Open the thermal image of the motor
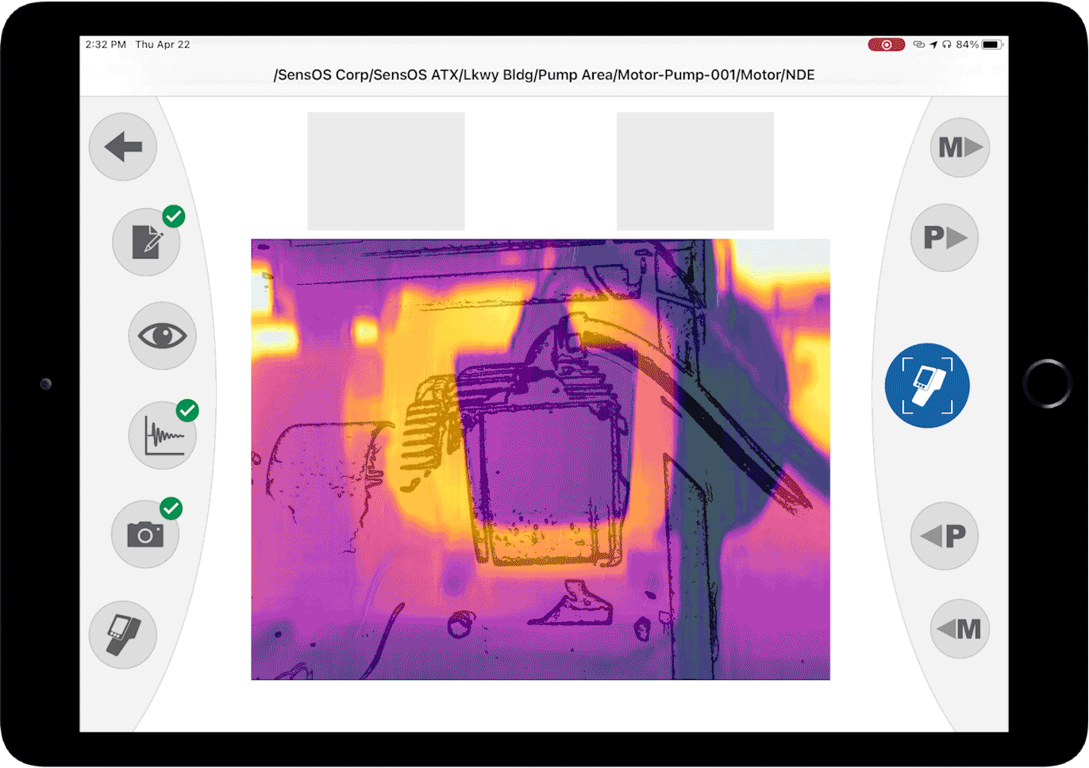This screenshot has width=1089, height=768. [x=541, y=459]
